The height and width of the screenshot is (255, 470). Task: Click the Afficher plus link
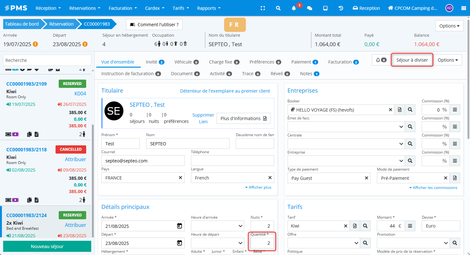point(258,187)
